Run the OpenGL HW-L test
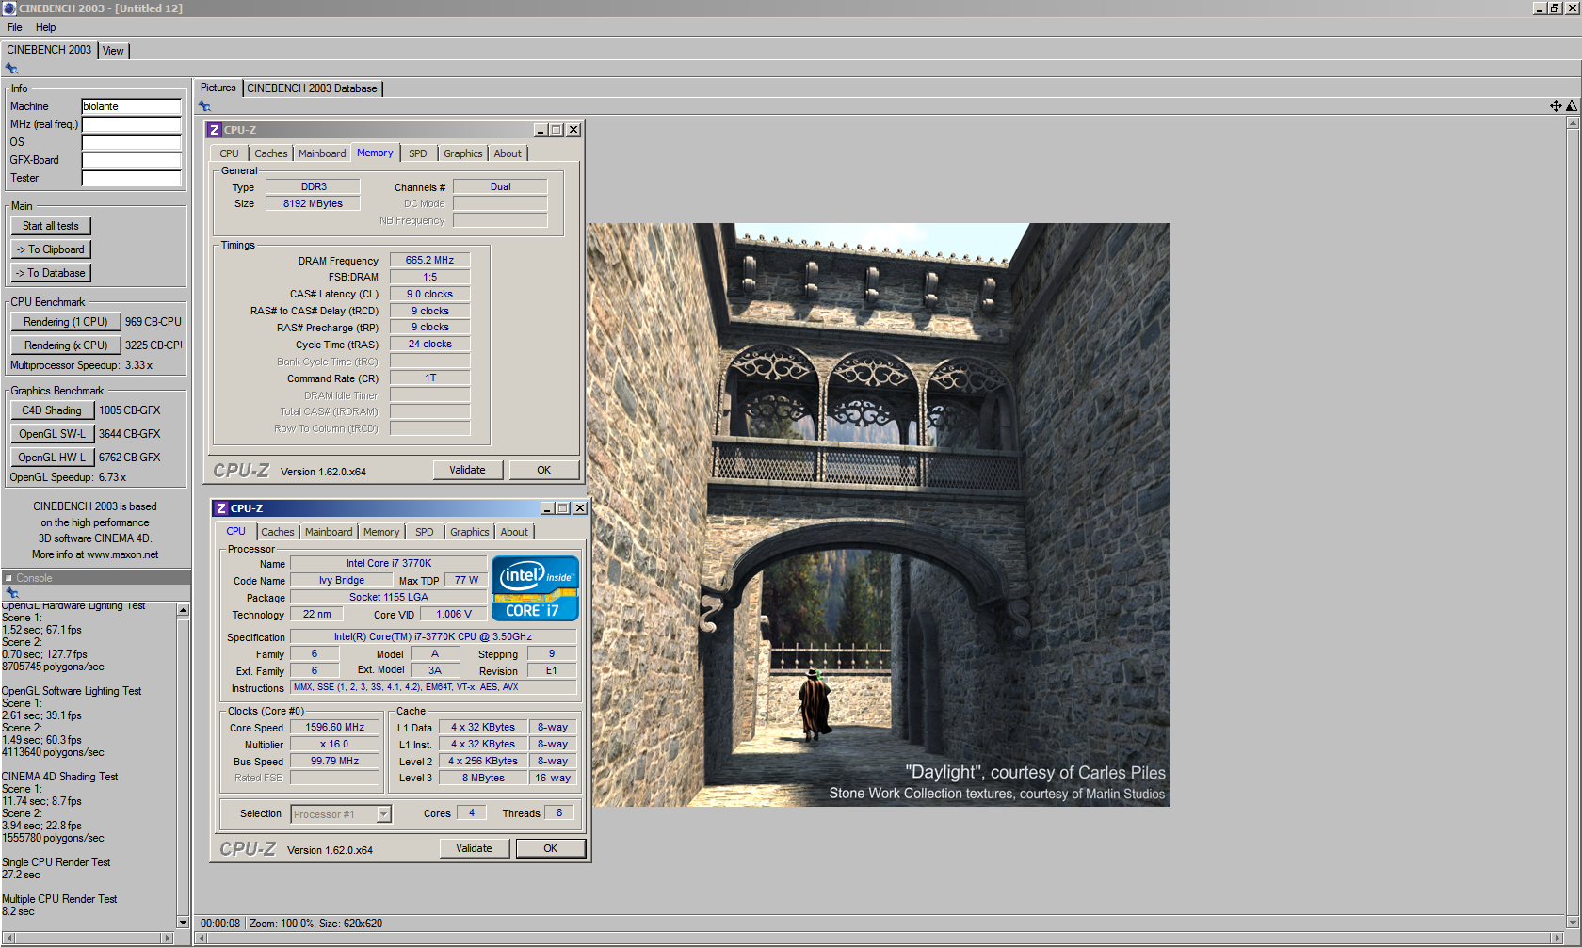The height and width of the screenshot is (948, 1582). click(52, 458)
